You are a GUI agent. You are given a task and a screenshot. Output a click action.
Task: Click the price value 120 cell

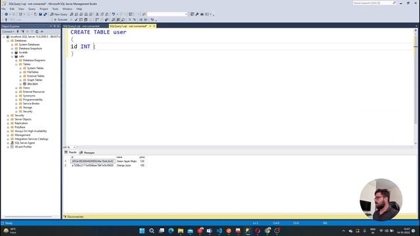pos(142,161)
